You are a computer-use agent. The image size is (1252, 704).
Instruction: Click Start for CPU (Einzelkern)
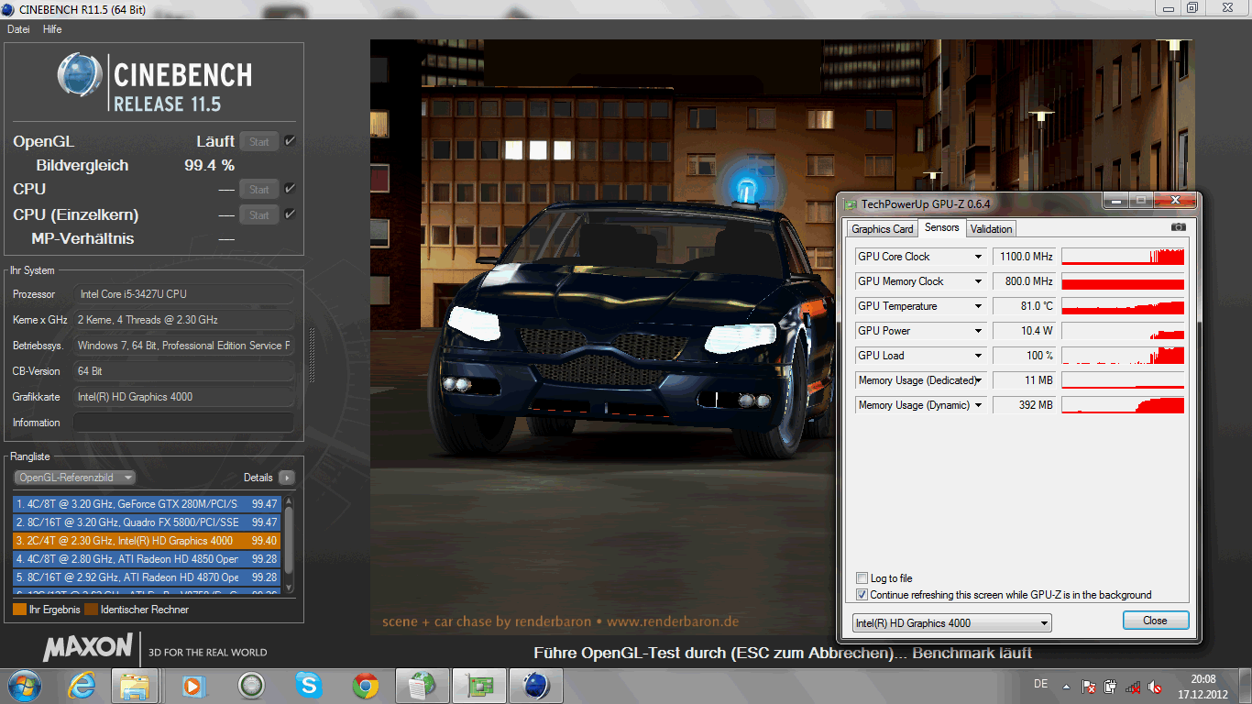click(x=259, y=214)
